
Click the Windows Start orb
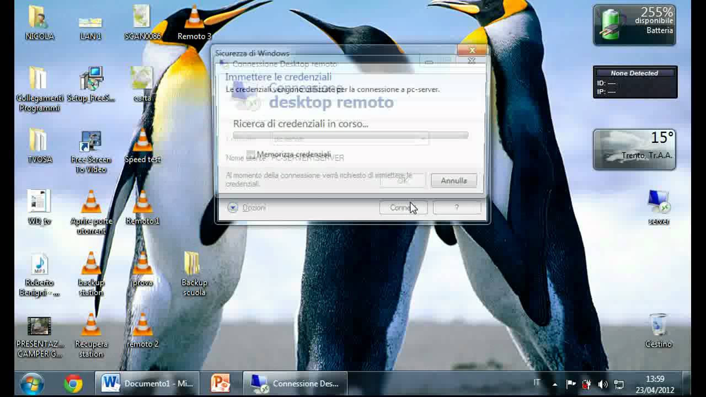[x=31, y=383]
